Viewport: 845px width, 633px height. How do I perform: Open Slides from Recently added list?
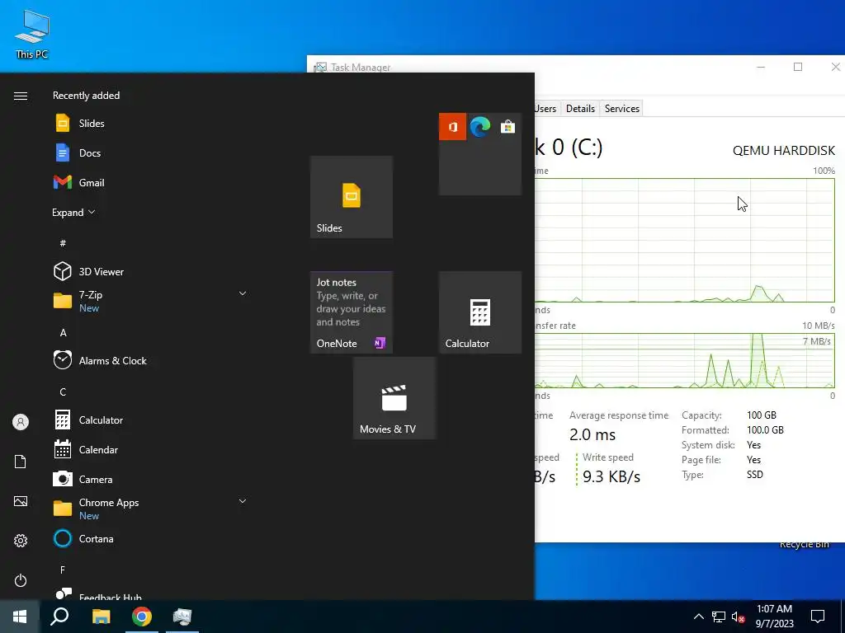(x=150, y=124)
